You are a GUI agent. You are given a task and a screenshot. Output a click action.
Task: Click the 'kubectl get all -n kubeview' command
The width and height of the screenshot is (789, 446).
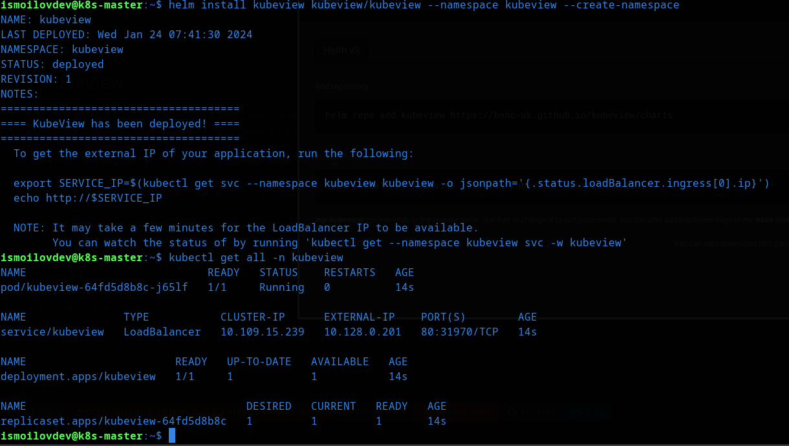[x=256, y=258]
